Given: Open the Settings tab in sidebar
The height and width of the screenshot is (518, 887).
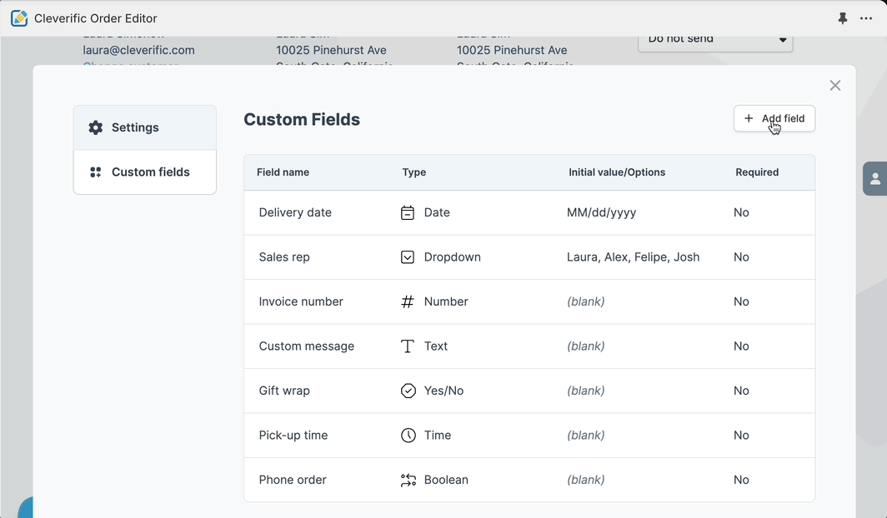Looking at the screenshot, I should (x=145, y=127).
